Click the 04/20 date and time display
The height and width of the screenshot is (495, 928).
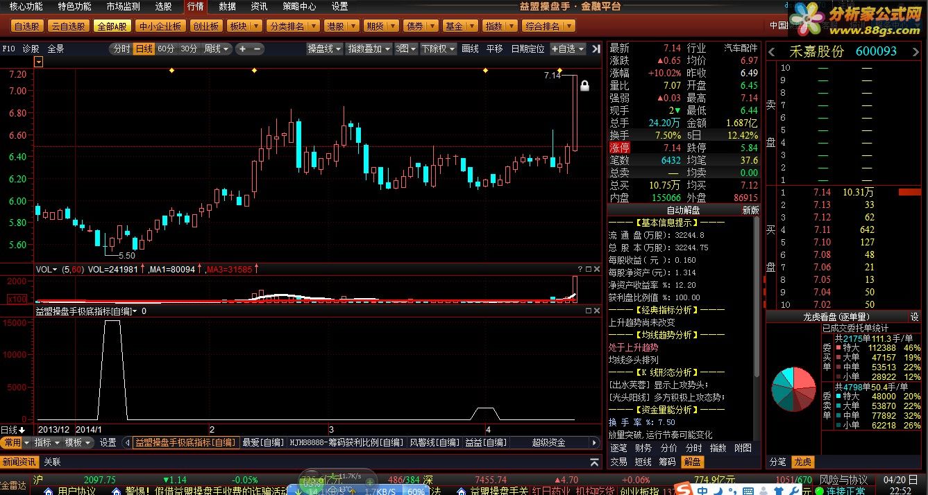click(900, 485)
